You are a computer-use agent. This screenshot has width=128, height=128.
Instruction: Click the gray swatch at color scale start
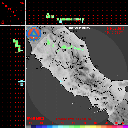[x=28, y=127]
